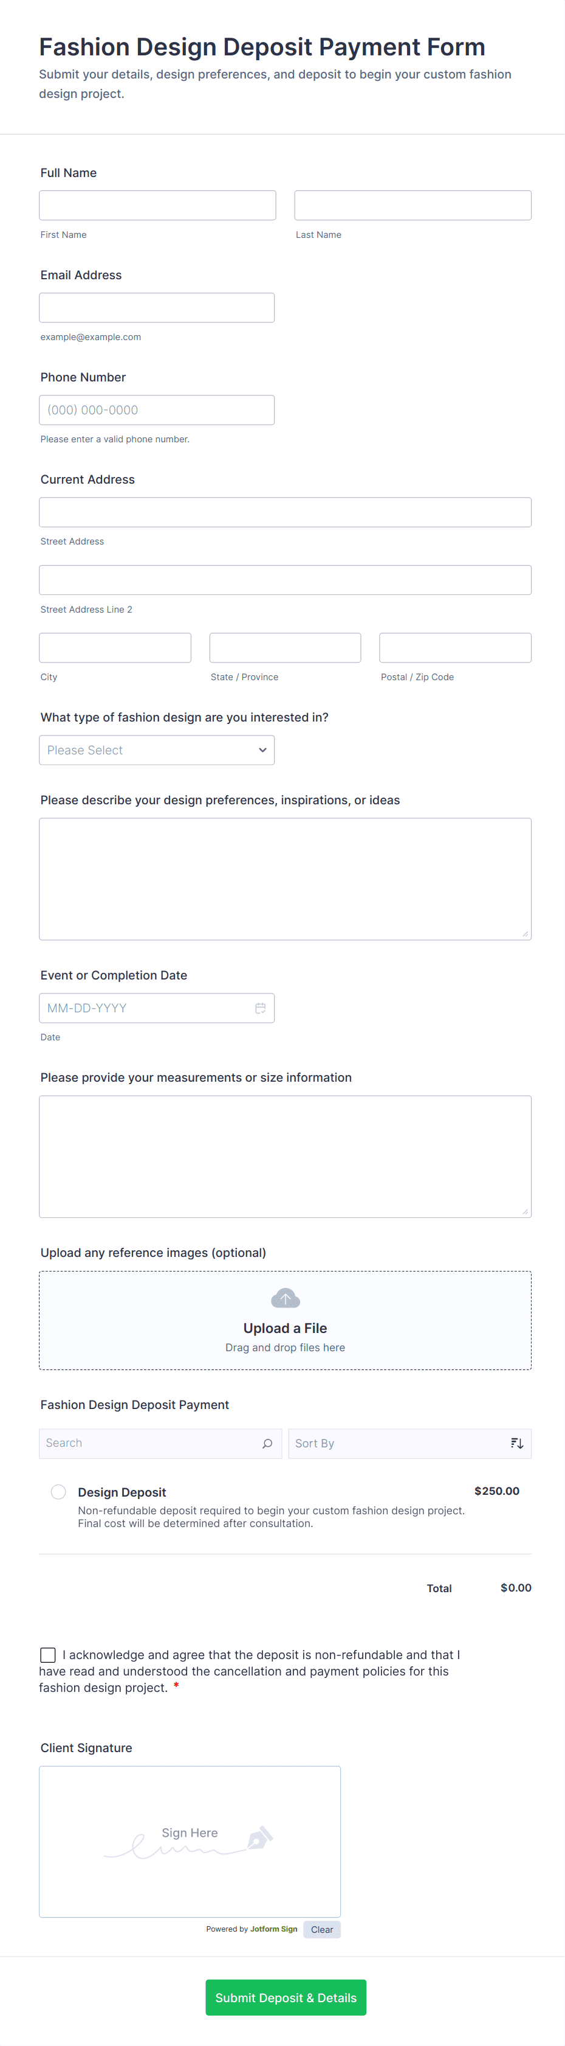Image resolution: width=565 pixels, height=2046 pixels.
Task: Click the pen icon in the signature box
Action: click(260, 1837)
